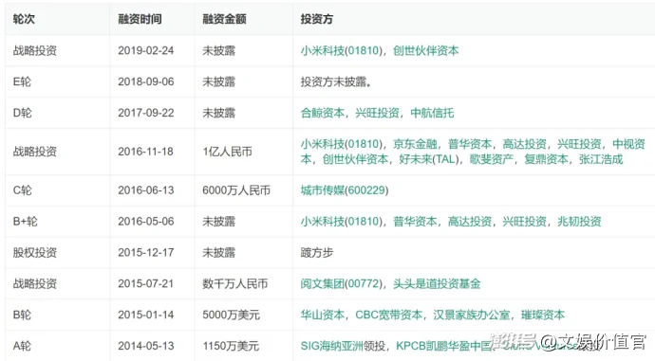Click the 合鲸资本 investor link
655x361 pixels.
[323, 113]
